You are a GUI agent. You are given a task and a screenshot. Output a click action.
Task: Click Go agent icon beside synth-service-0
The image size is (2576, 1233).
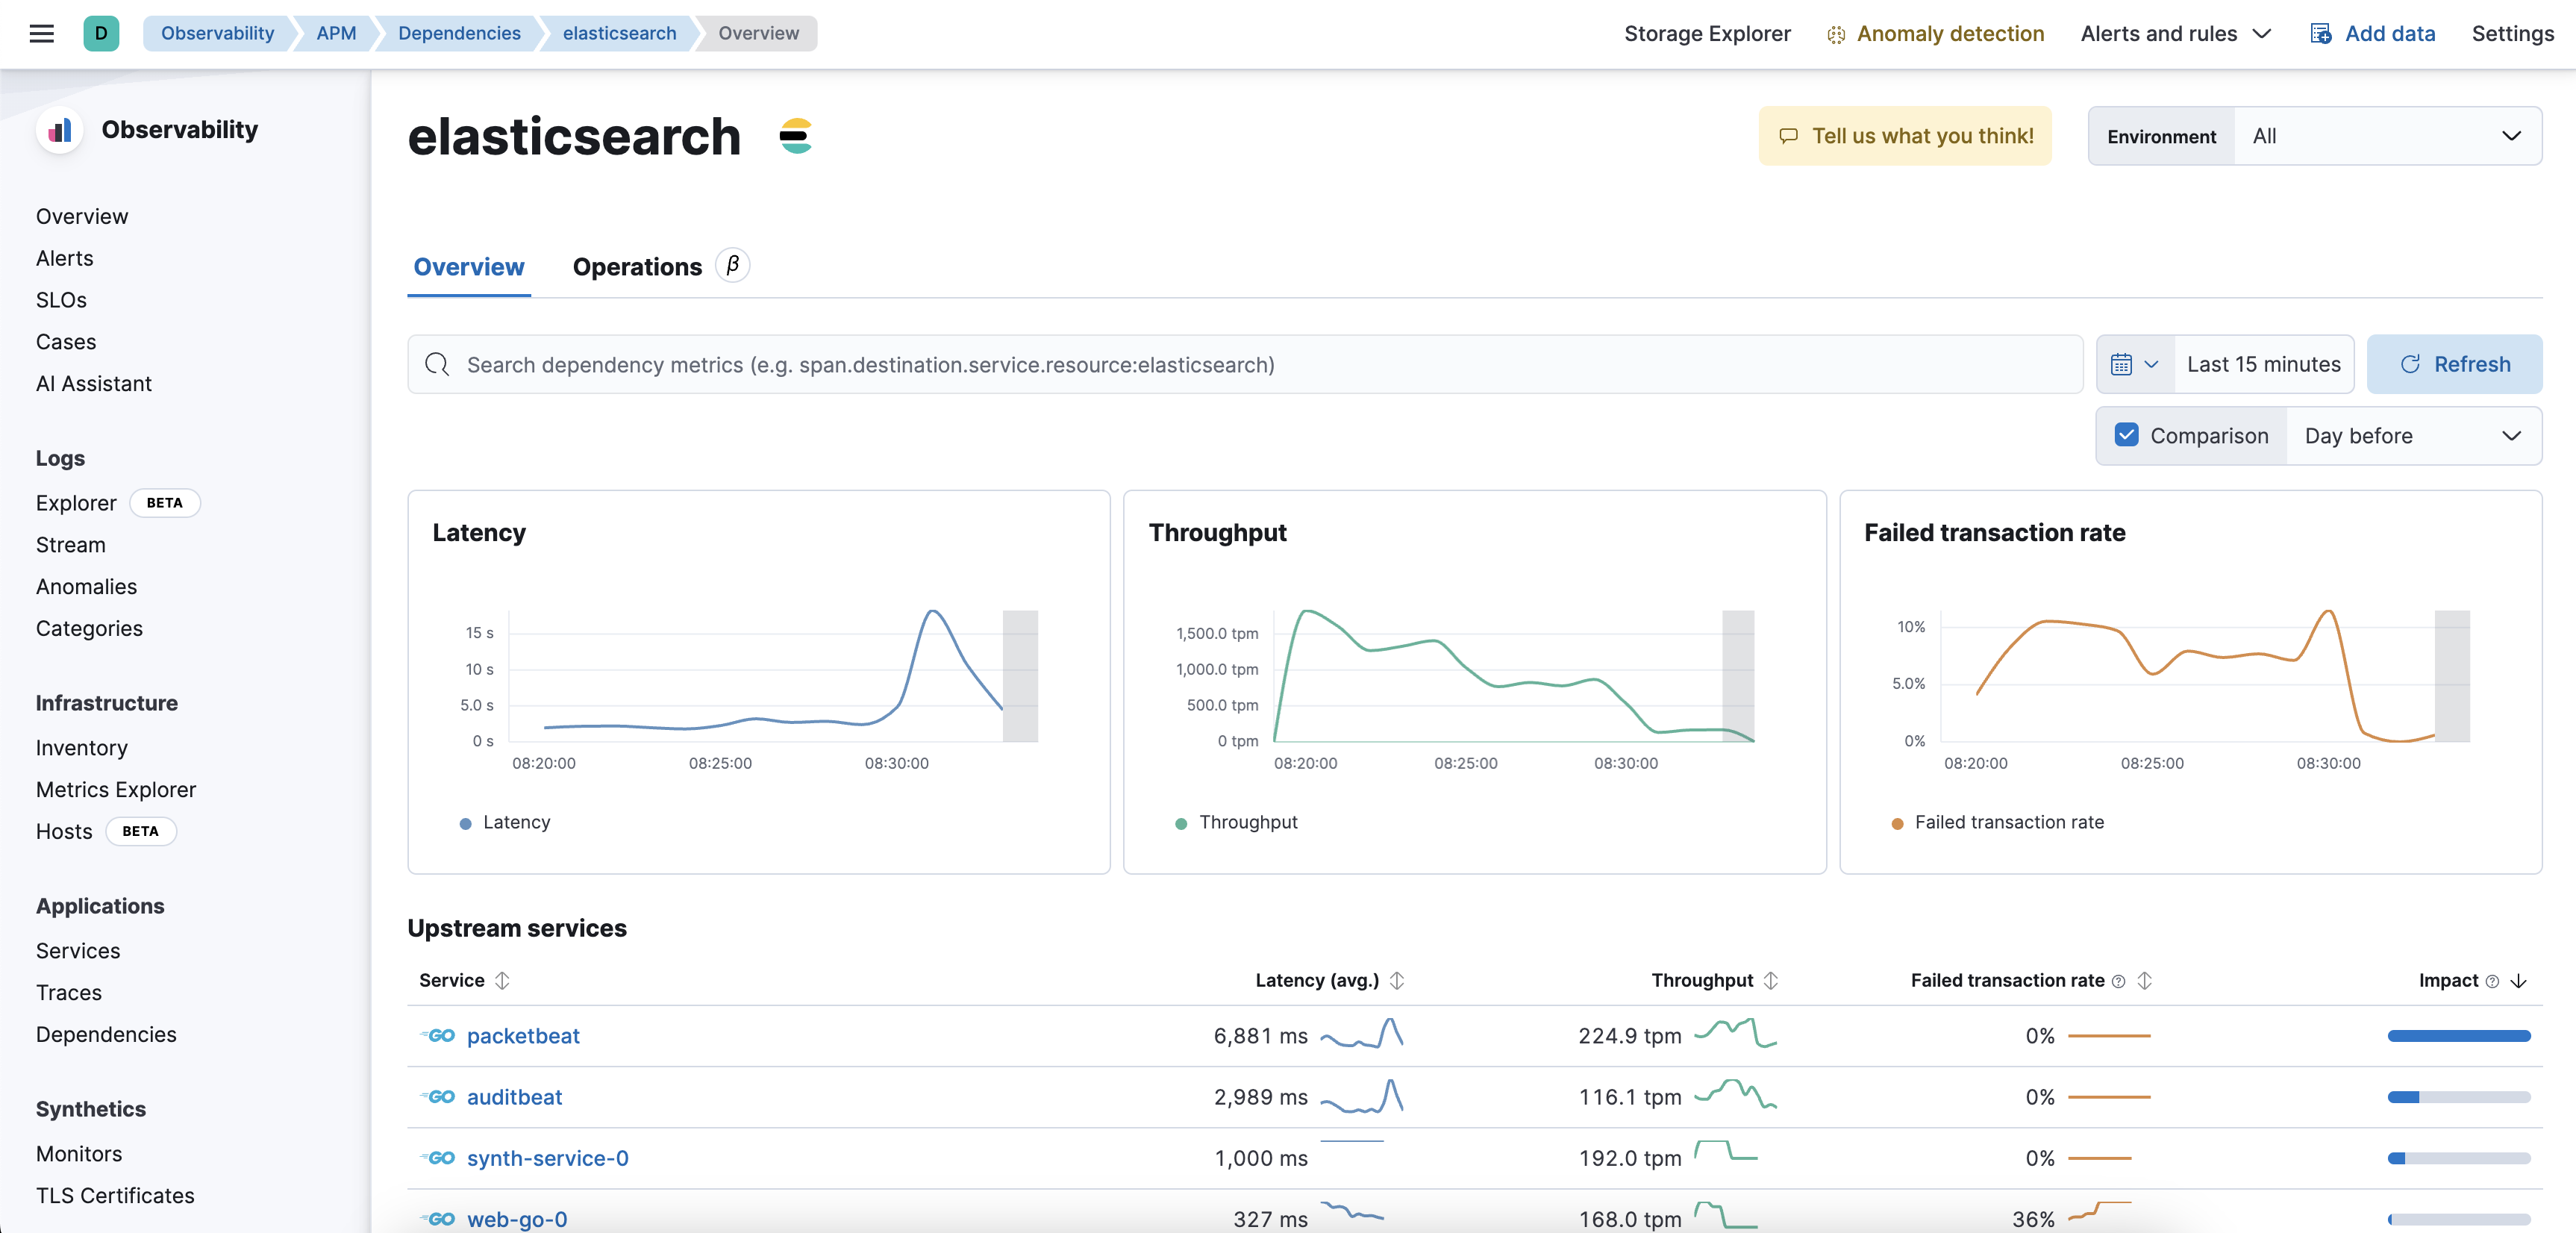tap(438, 1158)
